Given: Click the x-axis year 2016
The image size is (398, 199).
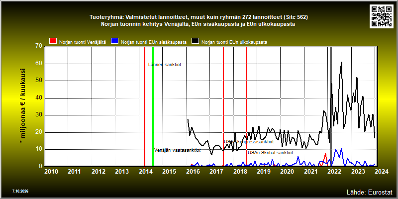Looking at the screenshot, I should (x=193, y=172).
